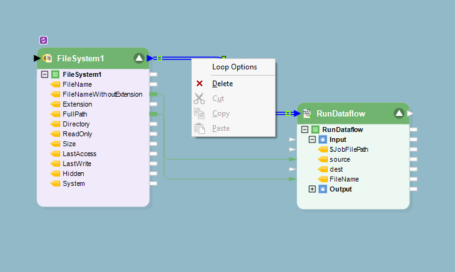Image resolution: width=455 pixels, height=272 pixels.
Task: Collapse the RunDataflow object with the triangle button
Action: 399,113
